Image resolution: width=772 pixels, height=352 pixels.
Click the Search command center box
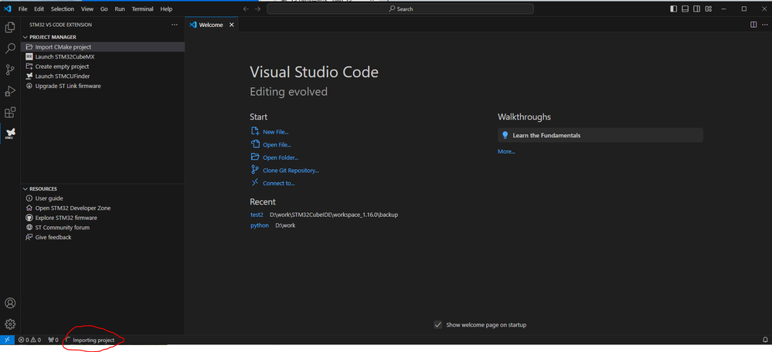coord(400,9)
